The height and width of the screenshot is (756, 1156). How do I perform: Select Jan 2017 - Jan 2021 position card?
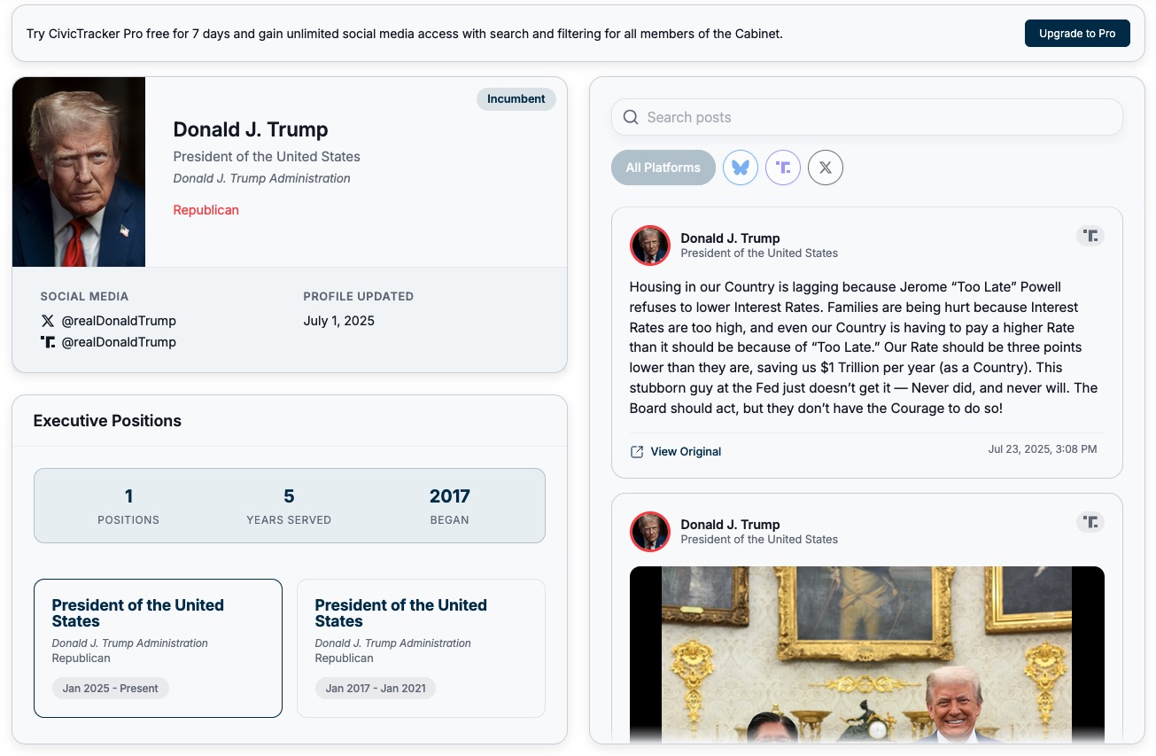pos(421,648)
